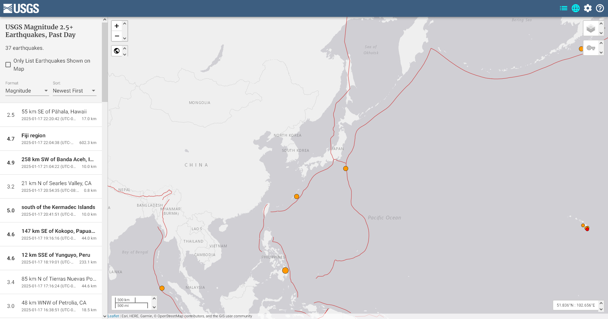Click the 500 km scale bar
Screen dimensions: 608x319
[x=126, y=299]
